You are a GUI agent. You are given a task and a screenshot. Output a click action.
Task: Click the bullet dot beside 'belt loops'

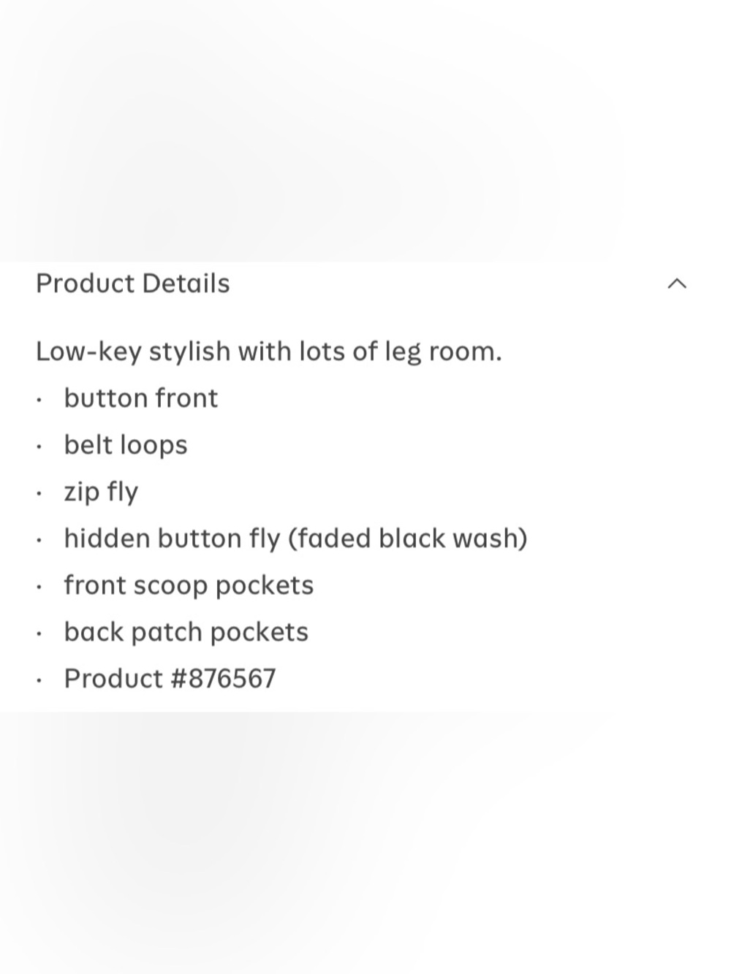pyautogui.click(x=39, y=447)
